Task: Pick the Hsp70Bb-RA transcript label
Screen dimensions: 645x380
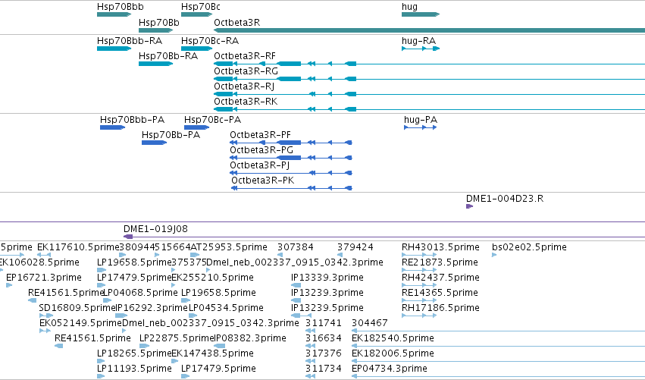Action: pos(168,56)
